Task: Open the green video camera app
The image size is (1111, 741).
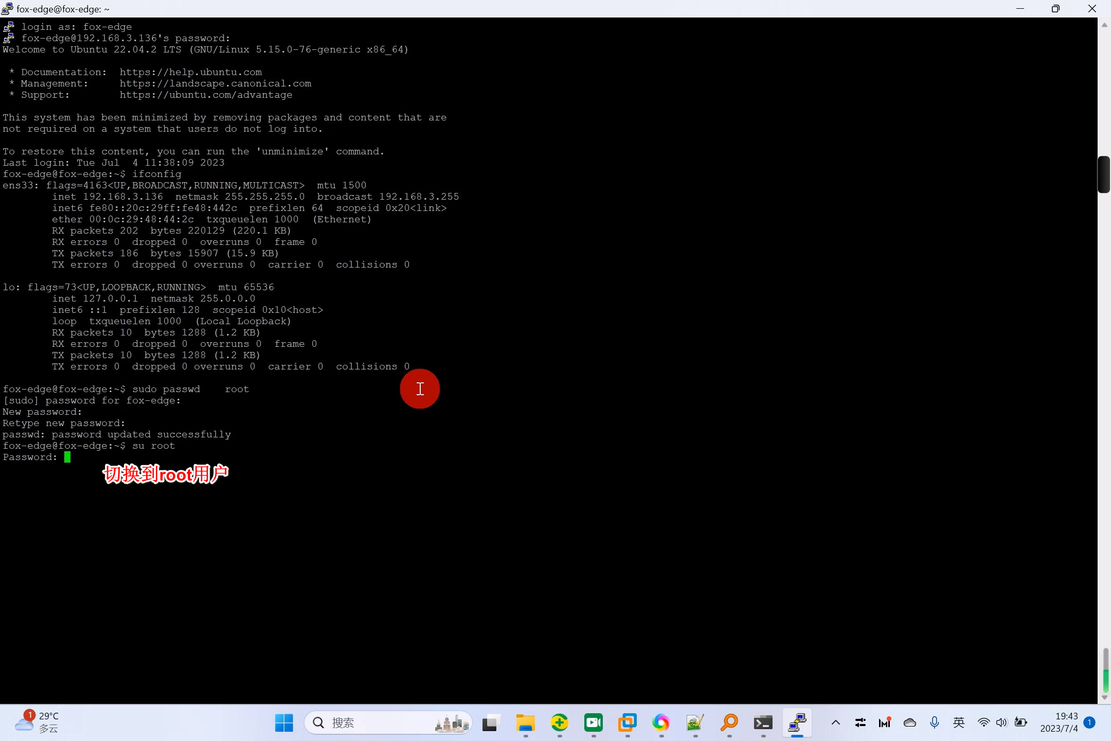Action: coord(593,723)
